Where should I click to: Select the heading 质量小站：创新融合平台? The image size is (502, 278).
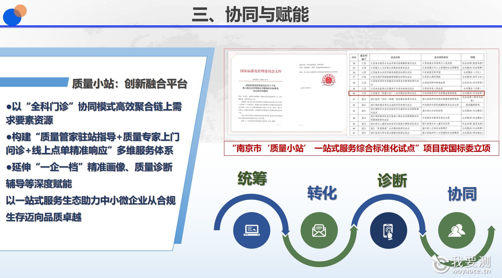click(x=129, y=84)
